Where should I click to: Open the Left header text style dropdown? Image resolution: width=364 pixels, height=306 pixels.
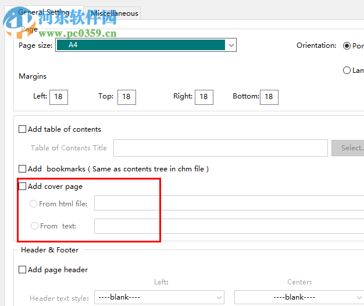(159, 297)
